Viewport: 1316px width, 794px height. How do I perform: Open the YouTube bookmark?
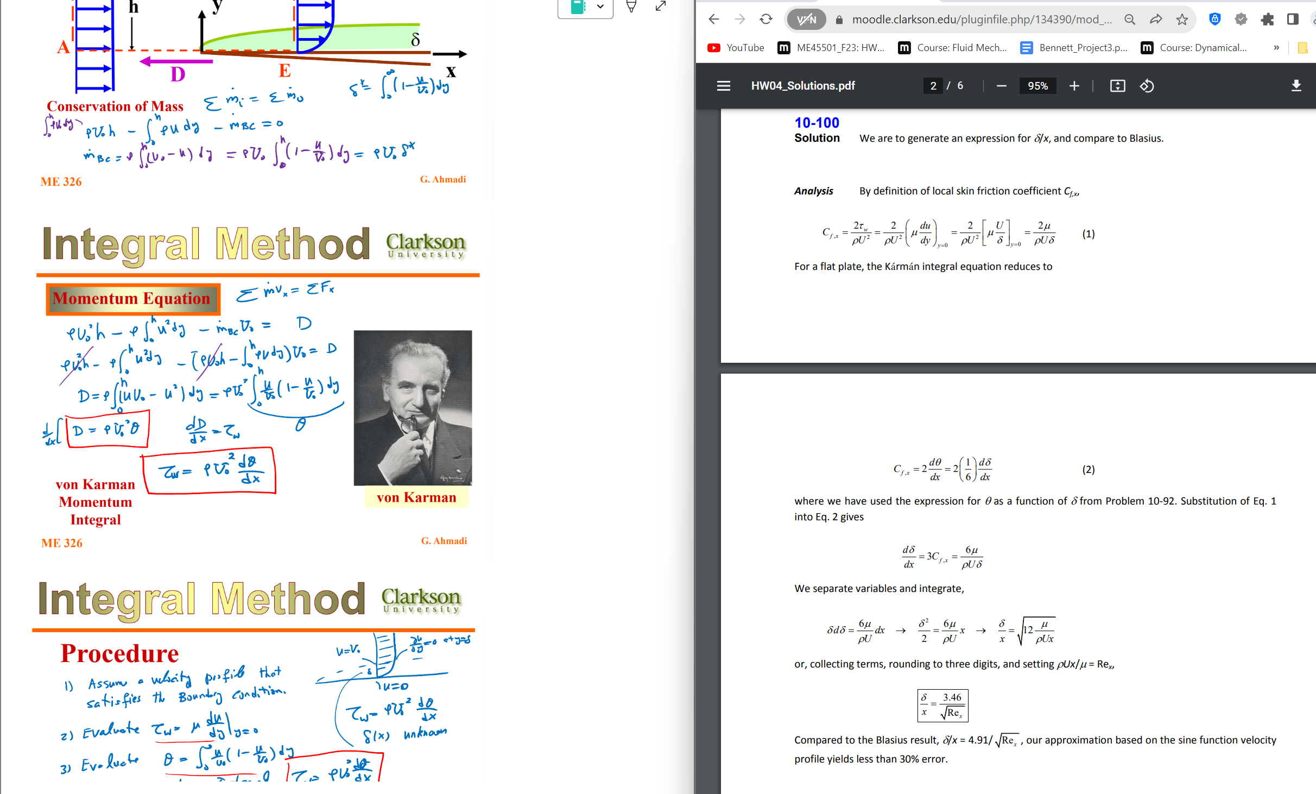coord(736,48)
